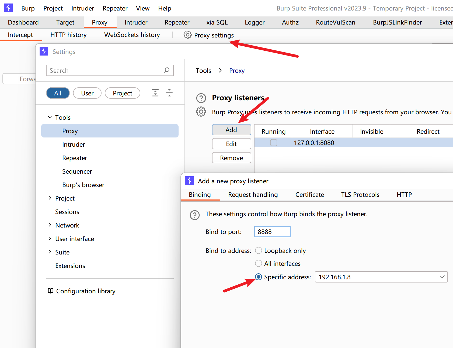The image size is (453, 348).
Task: Open the WebSockets history sub-tab
Action: pos(132,35)
